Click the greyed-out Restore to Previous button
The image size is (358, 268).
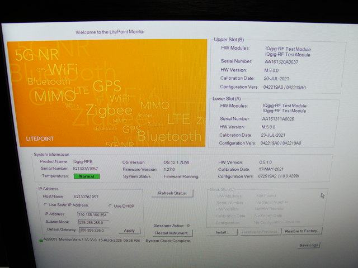click(260, 232)
